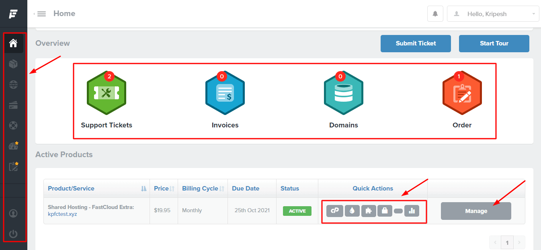The height and width of the screenshot is (250, 541).
Task: Open the notifications bell
Action: tap(435, 14)
